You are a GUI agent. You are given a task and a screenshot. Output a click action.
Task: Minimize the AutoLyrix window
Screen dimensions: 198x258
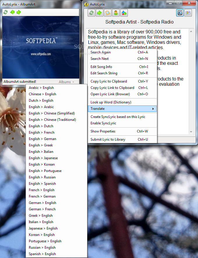[x=170, y=3]
